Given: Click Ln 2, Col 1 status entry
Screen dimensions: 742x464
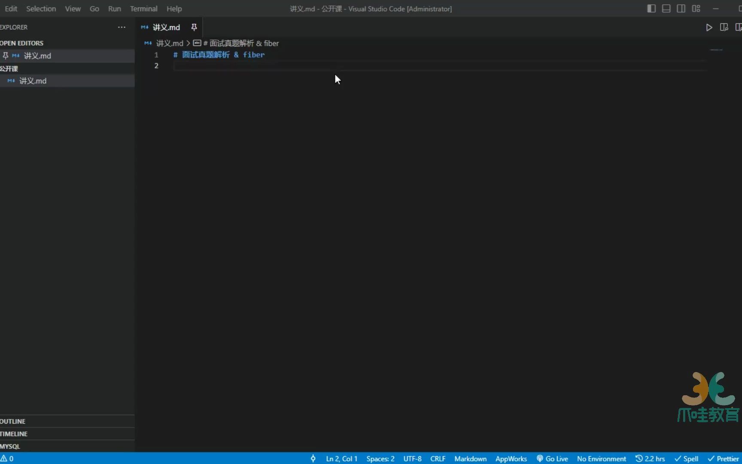Looking at the screenshot, I should (341, 458).
